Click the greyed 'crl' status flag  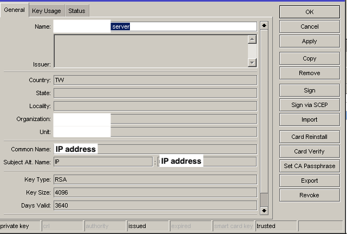pyautogui.click(x=62, y=226)
